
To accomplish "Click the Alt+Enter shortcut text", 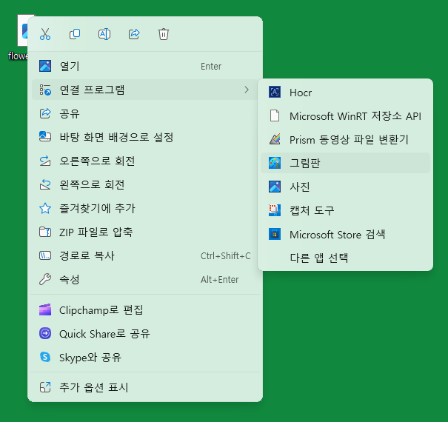I will point(219,279).
